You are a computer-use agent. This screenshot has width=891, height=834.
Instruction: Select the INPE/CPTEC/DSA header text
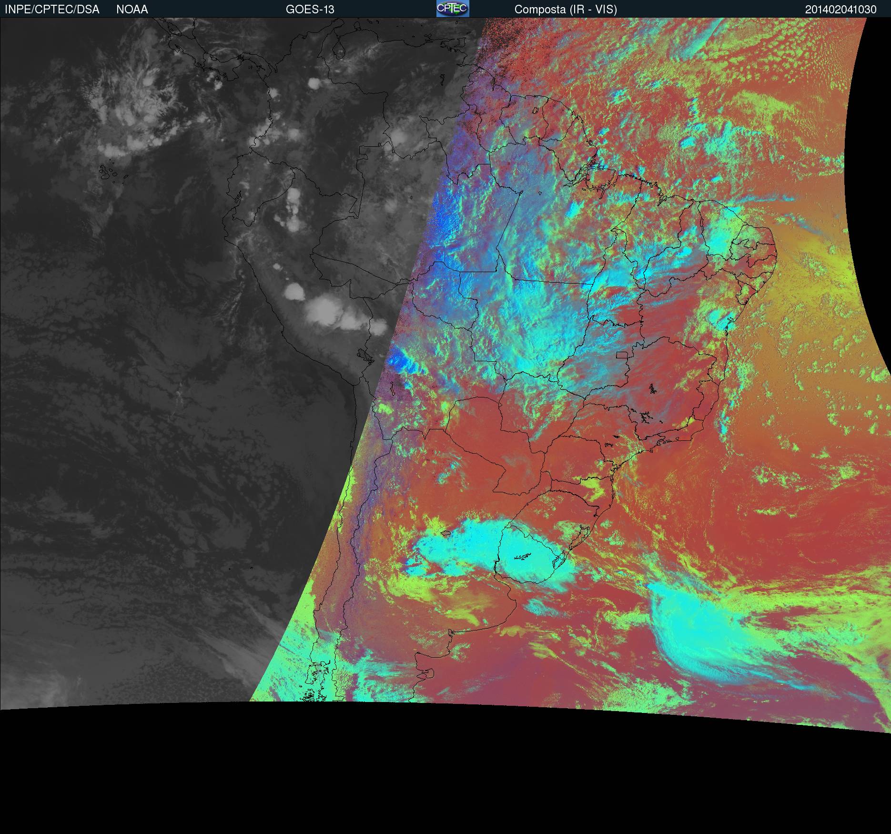(x=52, y=10)
